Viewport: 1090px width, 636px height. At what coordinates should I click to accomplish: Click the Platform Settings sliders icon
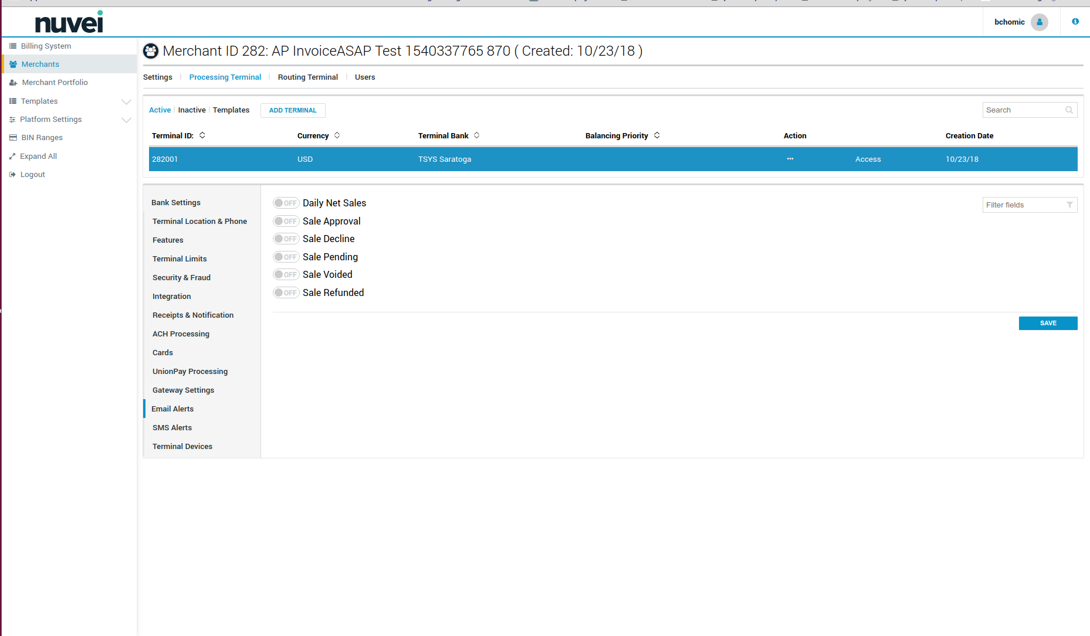pyautogui.click(x=12, y=120)
